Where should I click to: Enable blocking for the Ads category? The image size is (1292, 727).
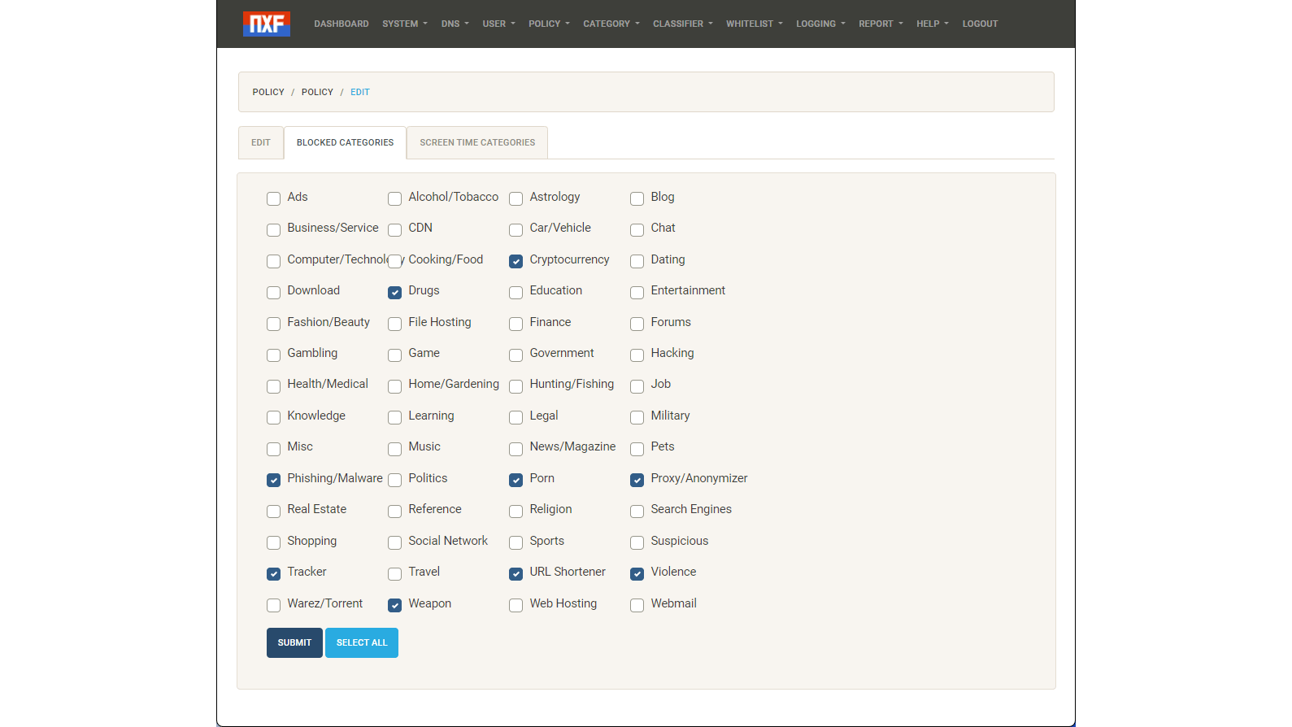(x=274, y=198)
